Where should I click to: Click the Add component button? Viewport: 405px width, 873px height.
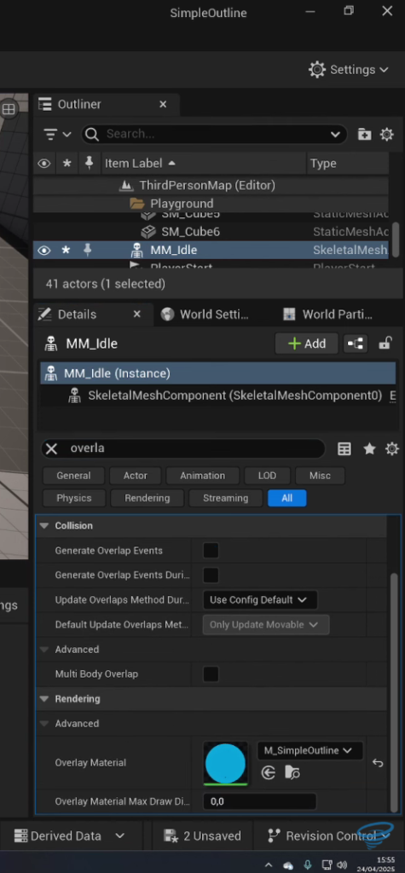tap(306, 344)
